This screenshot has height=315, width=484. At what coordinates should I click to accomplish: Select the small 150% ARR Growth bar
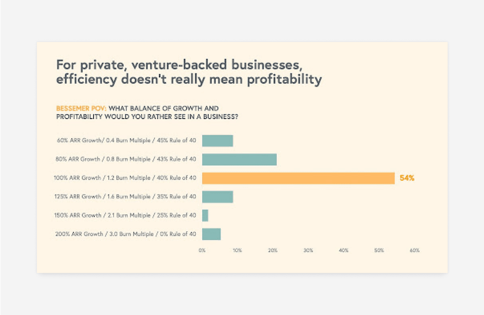coord(205,215)
